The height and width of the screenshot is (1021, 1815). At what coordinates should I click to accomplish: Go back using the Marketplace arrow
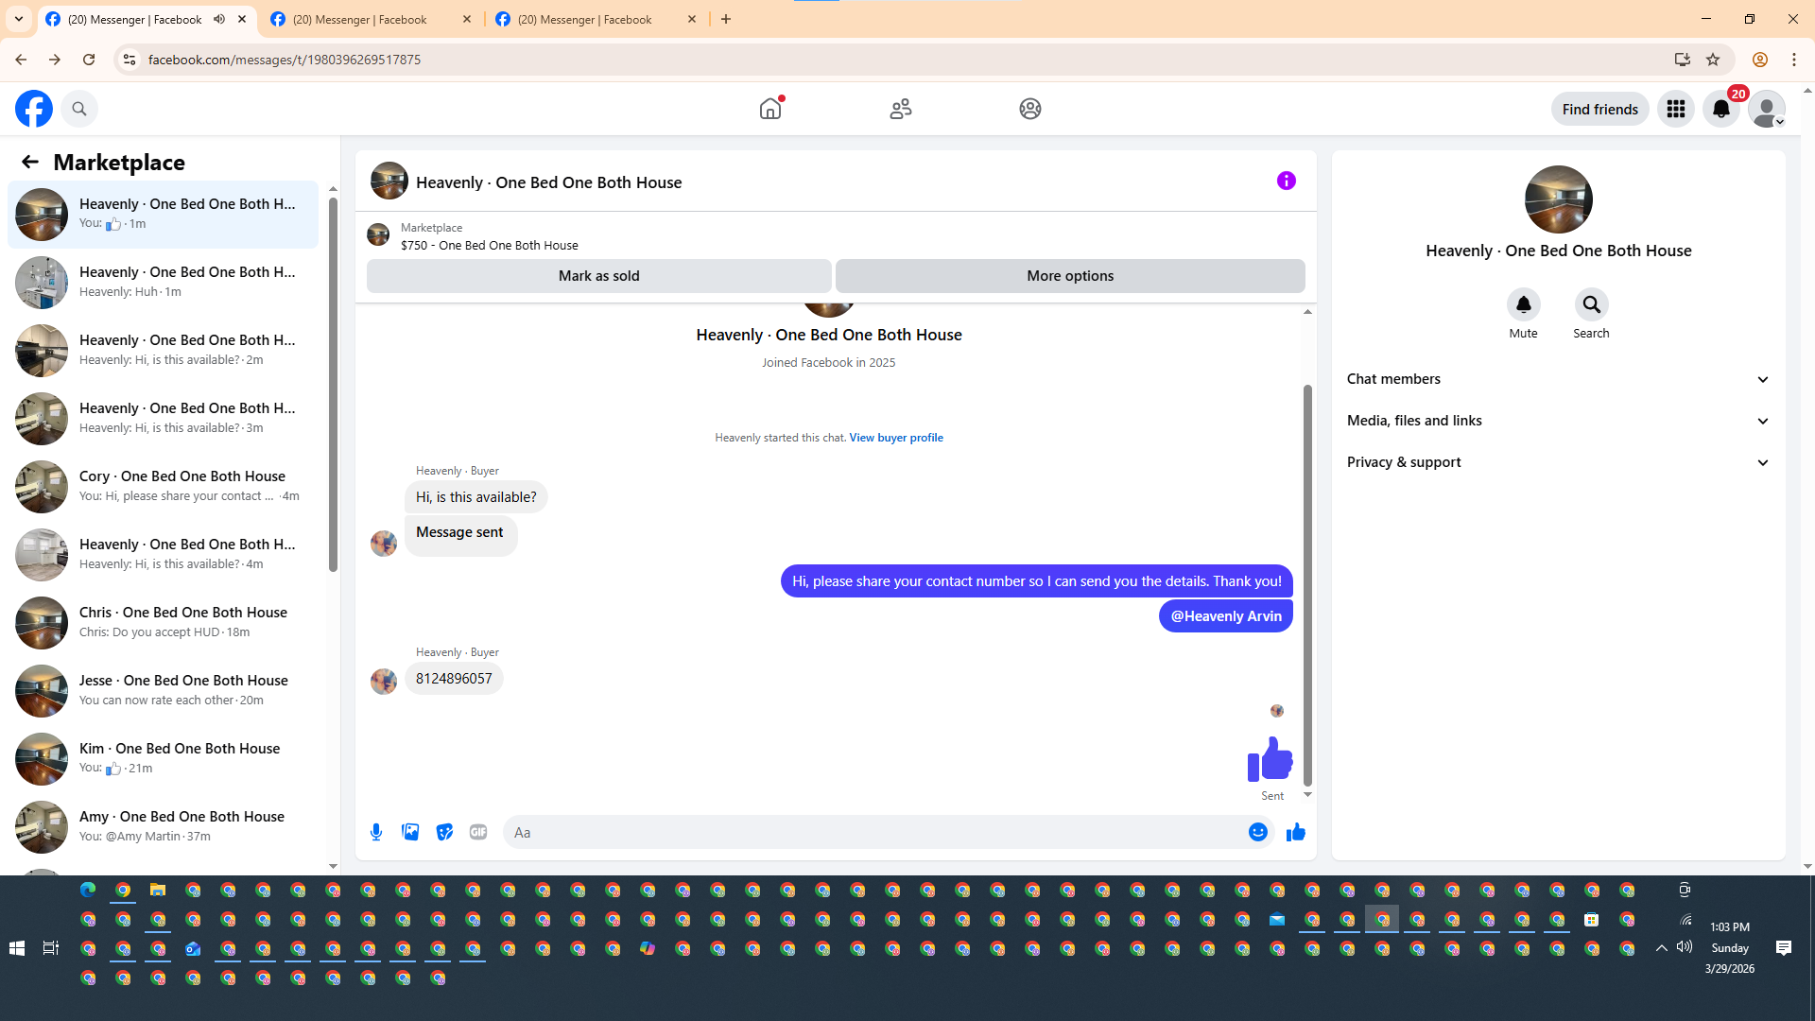click(30, 162)
